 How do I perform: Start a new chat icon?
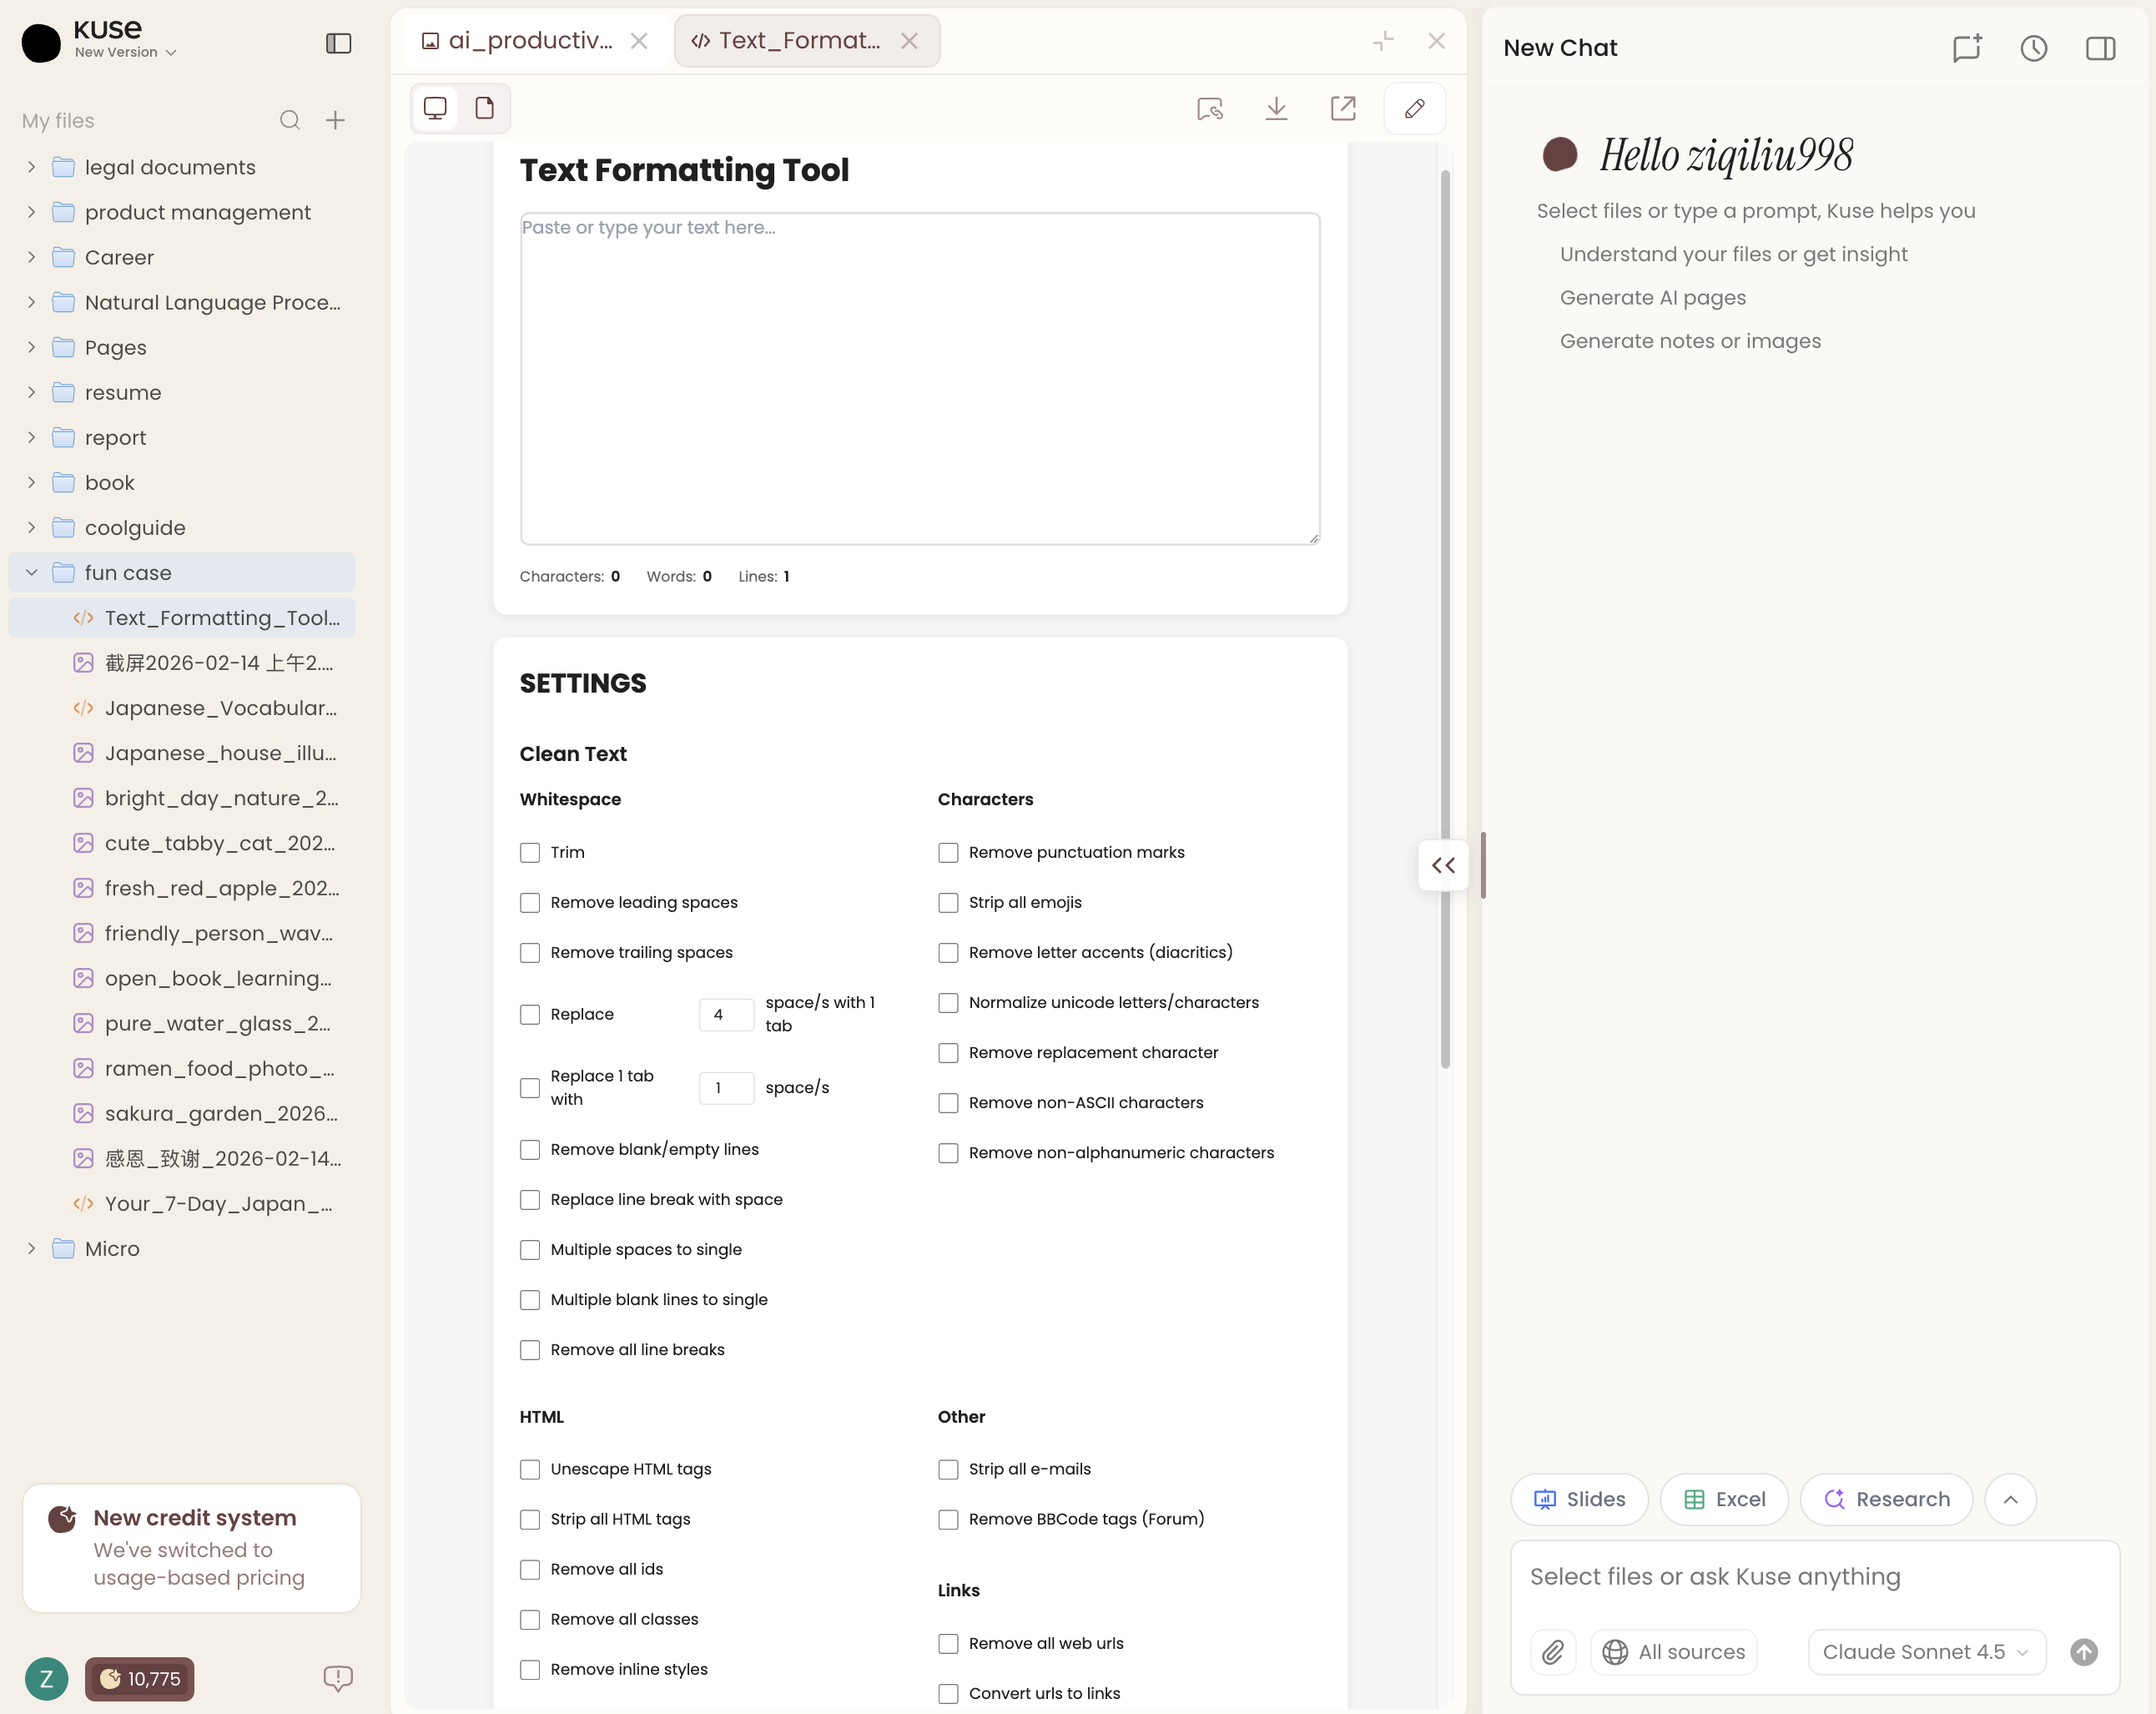tap(1967, 48)
